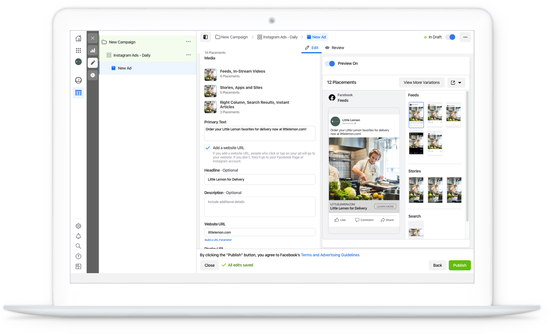Open the search magnifier icon in sidebar
This screenshot has width=551, height=334.
click(x=78, y=246)
